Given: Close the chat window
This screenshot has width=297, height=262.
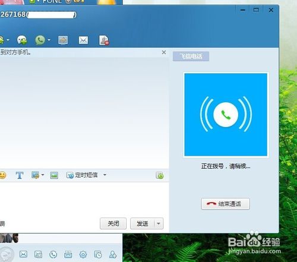Looking at the screenshot, I should (271, 10).
